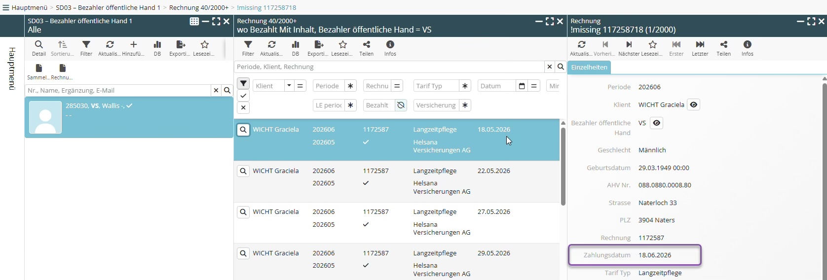Image resolution: width=827 pixels, height=280 pixels.
Task: Jump to Letzter record
Action: 700,48
